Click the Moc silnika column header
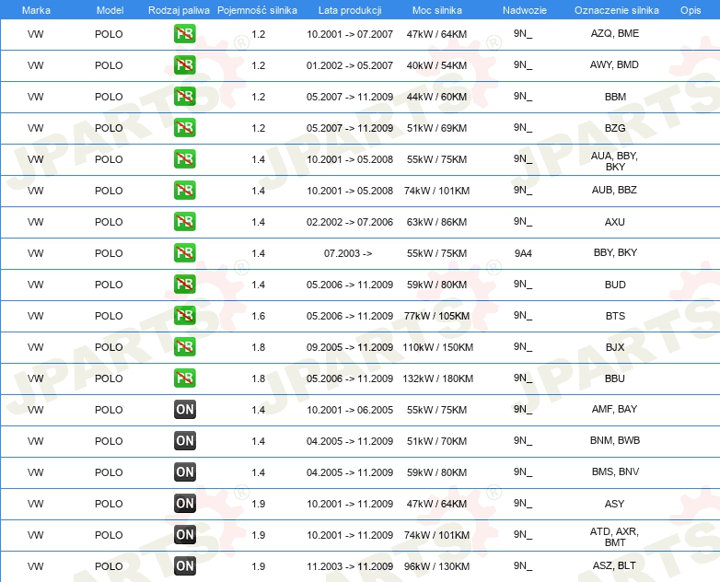This screenshot has height=582, width=720. pos(437,10)
